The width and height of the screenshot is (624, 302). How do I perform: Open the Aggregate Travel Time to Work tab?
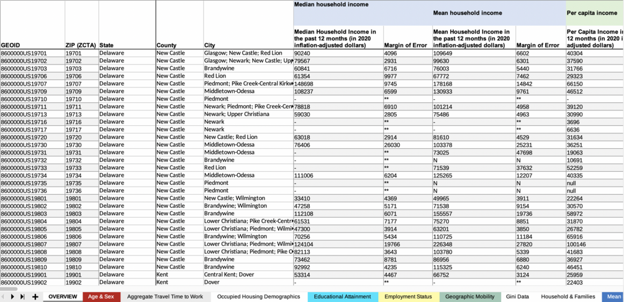(165, 296)
